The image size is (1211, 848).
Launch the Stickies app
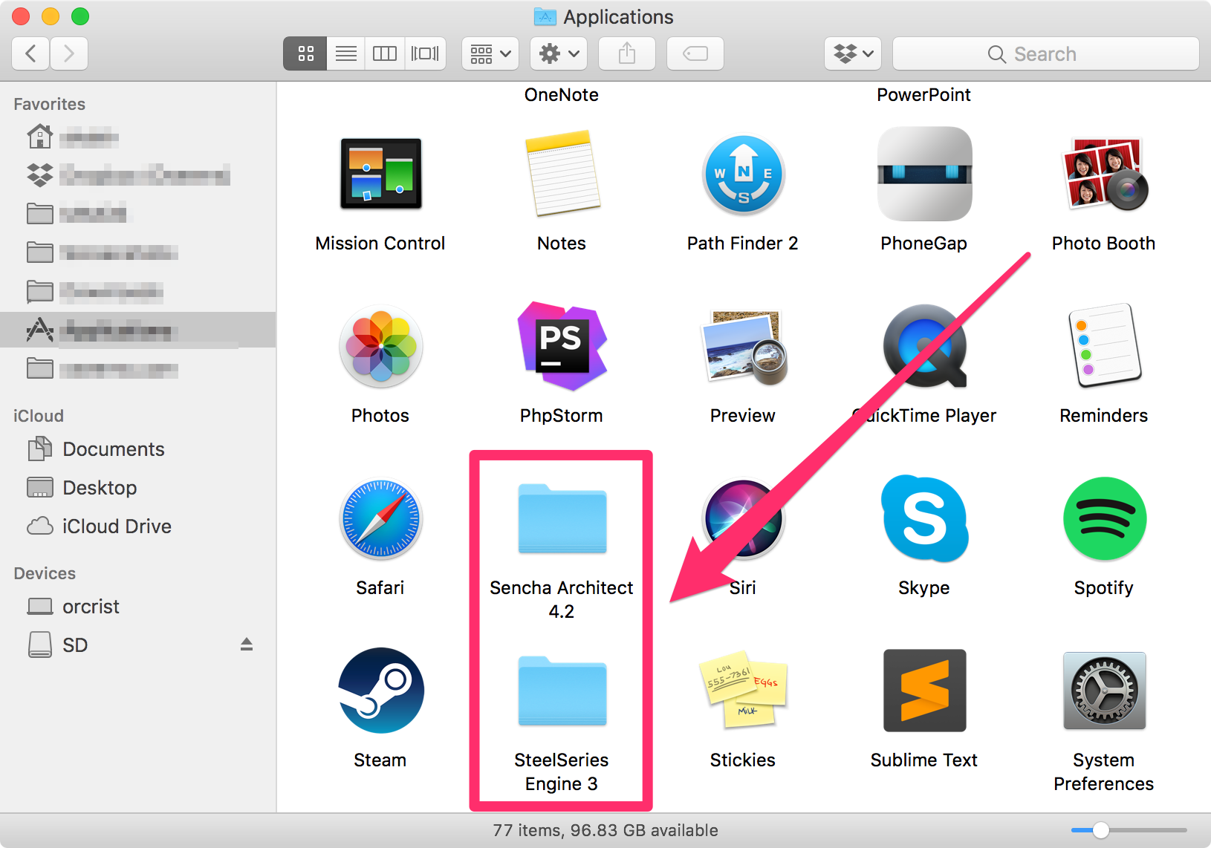click(742, 691)
